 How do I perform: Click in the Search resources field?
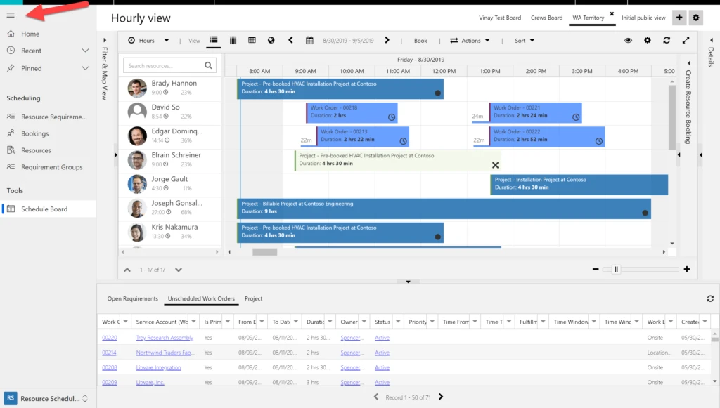(163, 66)
